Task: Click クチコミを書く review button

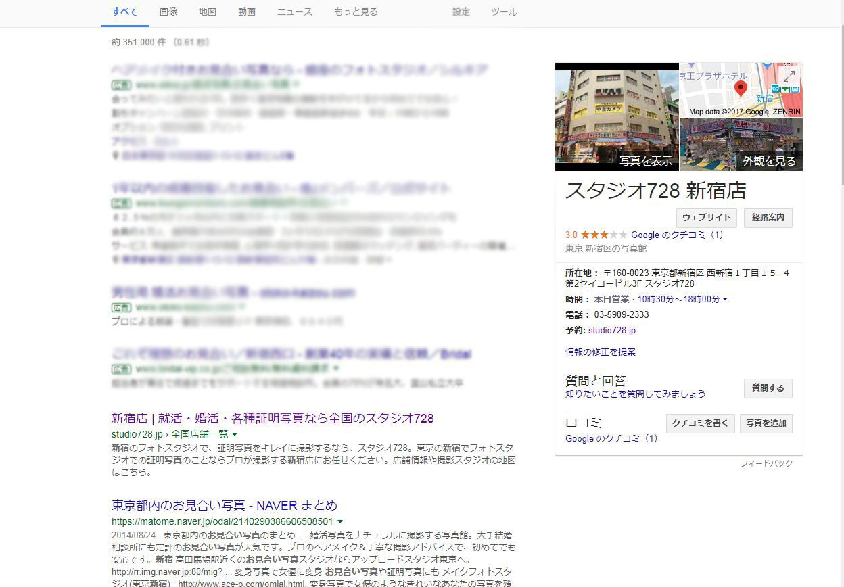Action: [x=700, y=423]
